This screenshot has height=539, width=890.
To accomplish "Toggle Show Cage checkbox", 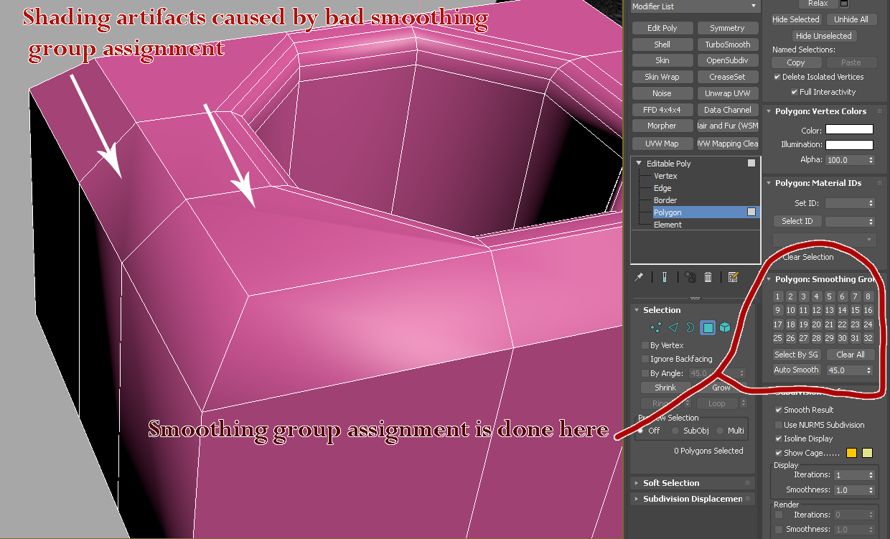I will [x=779, y=453].
